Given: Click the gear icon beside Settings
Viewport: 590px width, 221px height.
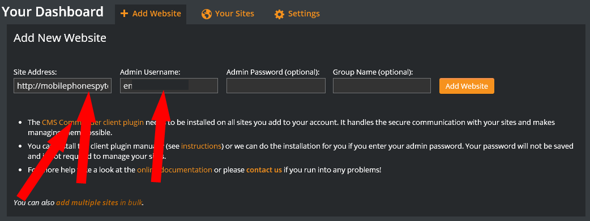Looking at the screenshot, I should pos(279,14).
